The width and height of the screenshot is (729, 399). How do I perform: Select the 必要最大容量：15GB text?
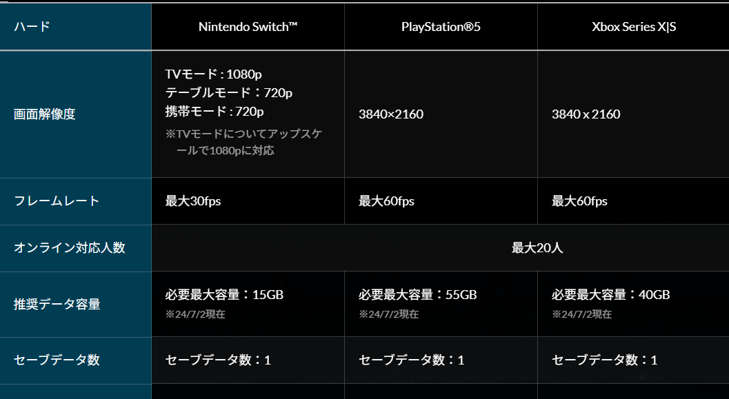[x=224, y=295]
